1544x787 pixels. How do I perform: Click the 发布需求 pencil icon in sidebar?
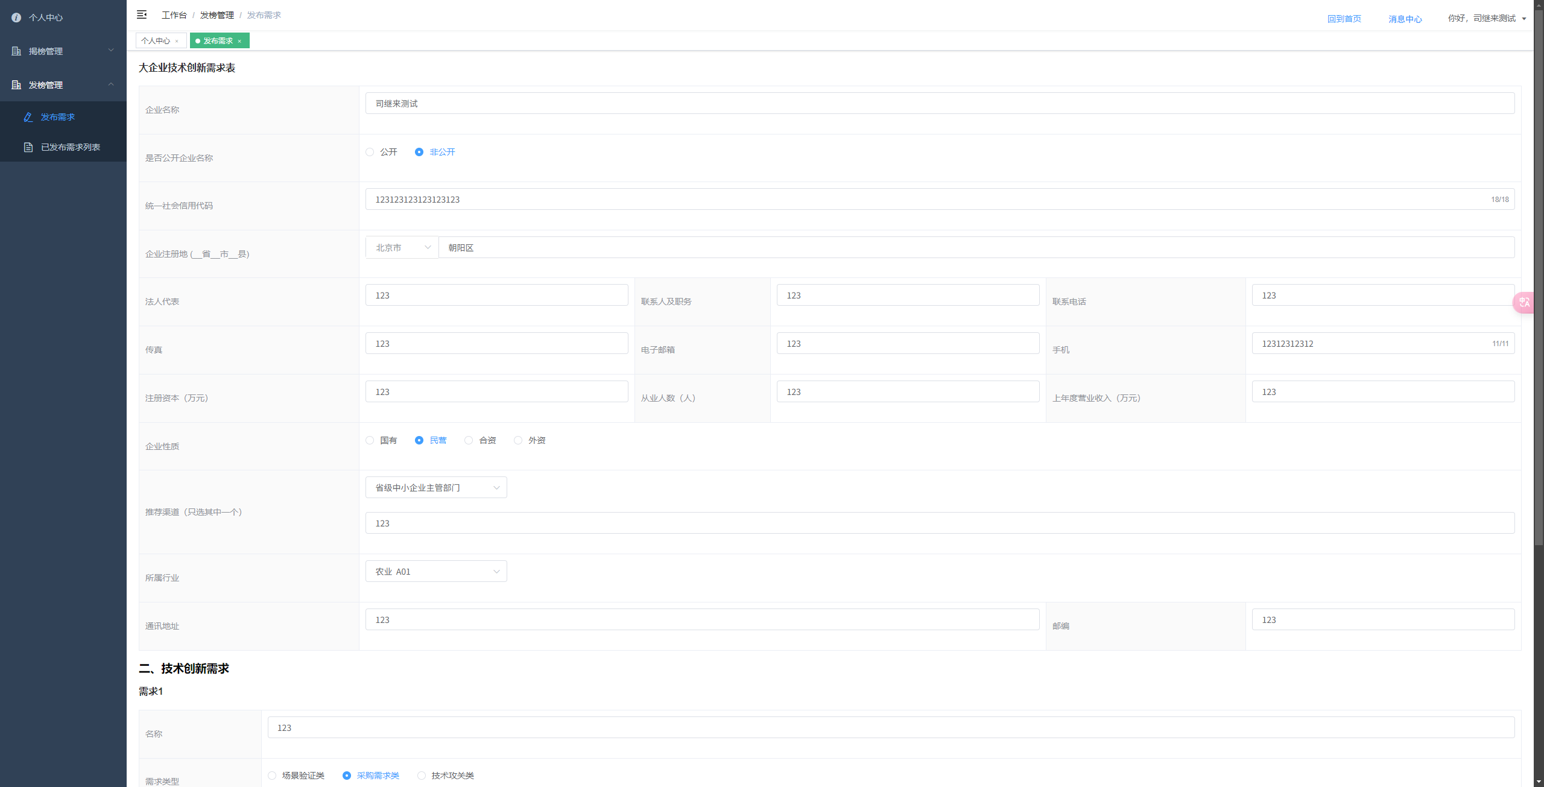click(x=28, y=117)
